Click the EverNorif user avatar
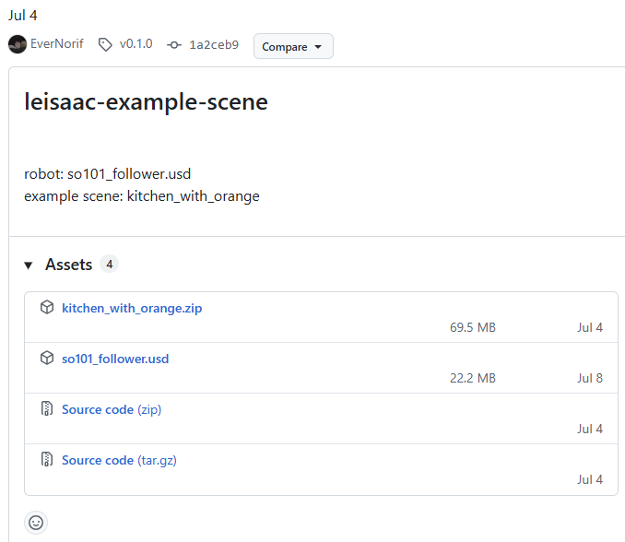 click(18, 44)
